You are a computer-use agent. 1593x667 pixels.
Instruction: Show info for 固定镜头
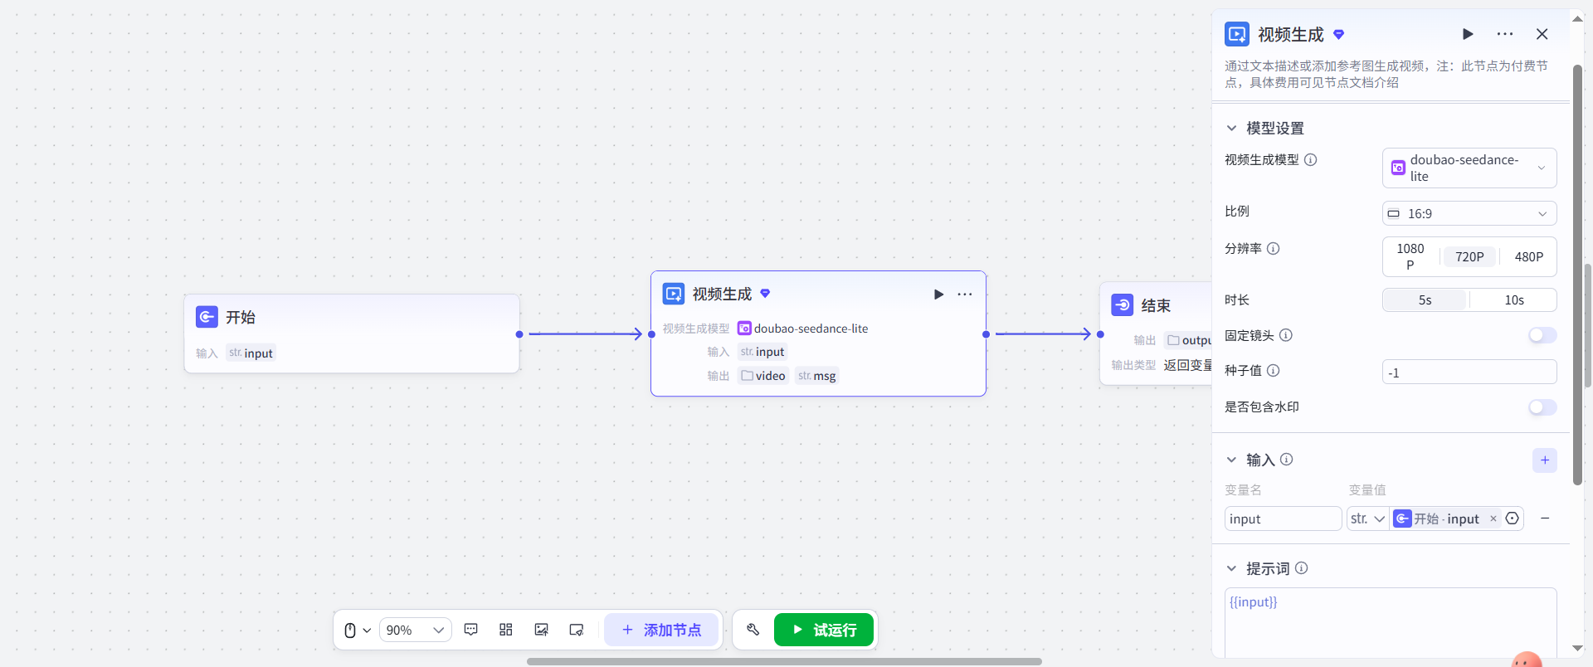[1286, 335]
